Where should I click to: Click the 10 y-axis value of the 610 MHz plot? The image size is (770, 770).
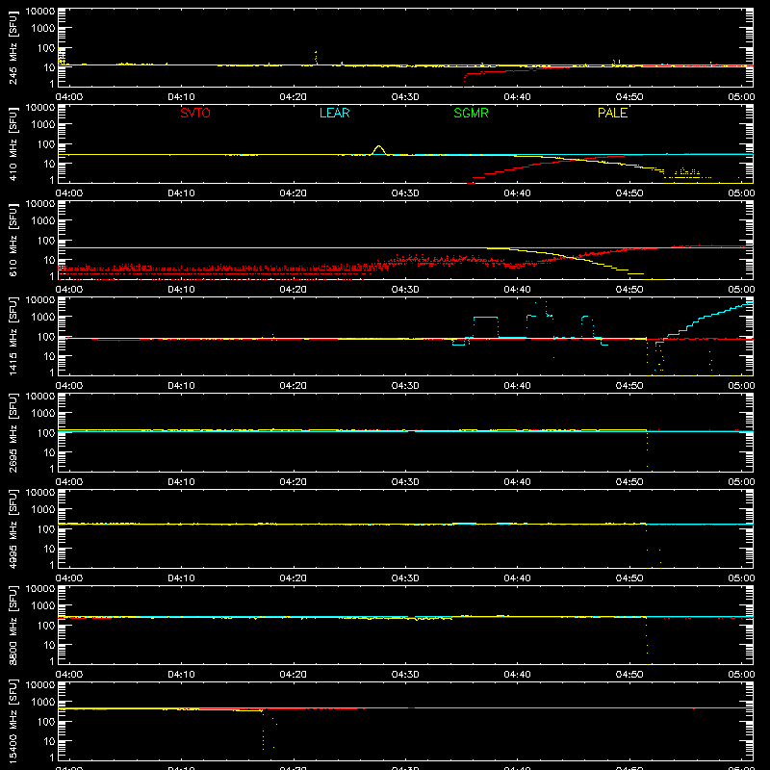click(x=49, y=260)
